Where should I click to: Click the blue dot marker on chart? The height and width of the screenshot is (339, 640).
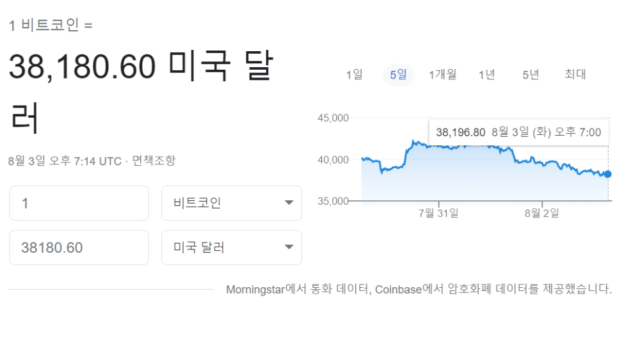(608, 174)
